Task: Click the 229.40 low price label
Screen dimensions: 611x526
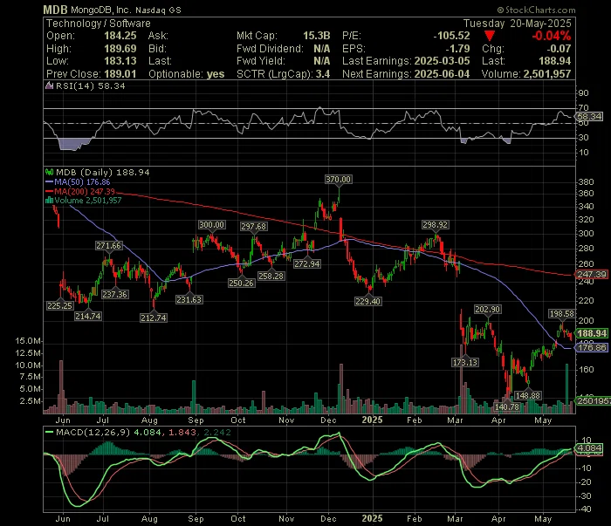Action: [x=367, y=301]
